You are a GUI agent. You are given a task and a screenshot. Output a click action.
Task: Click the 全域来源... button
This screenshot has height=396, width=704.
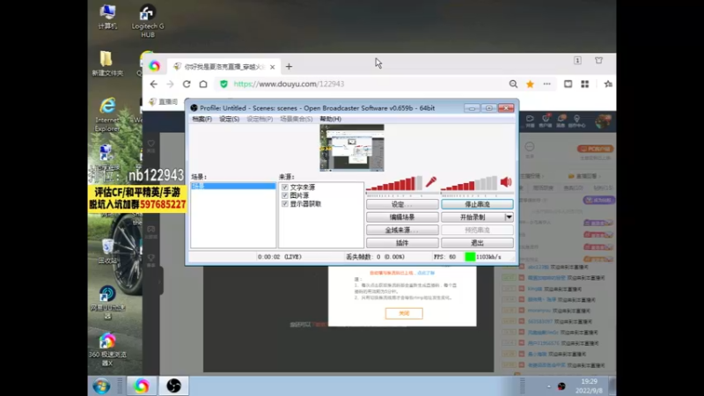[x=402, y=230]
